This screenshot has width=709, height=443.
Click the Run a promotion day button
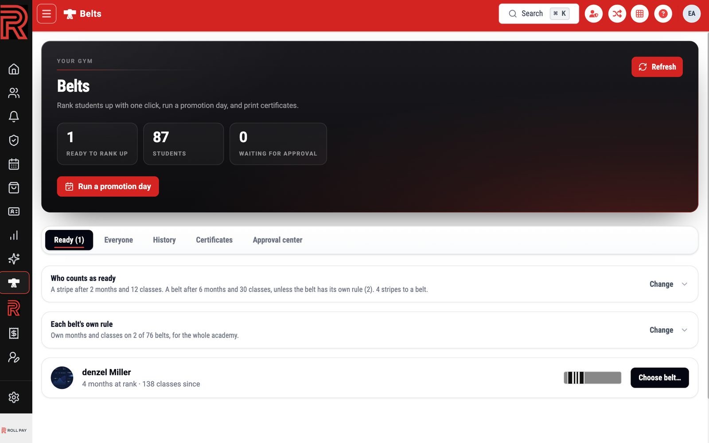coord(108,187)
